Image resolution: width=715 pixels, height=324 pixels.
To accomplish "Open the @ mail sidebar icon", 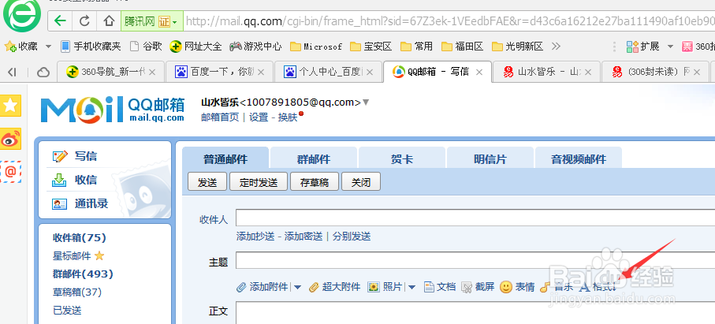I will coord(10,171).
